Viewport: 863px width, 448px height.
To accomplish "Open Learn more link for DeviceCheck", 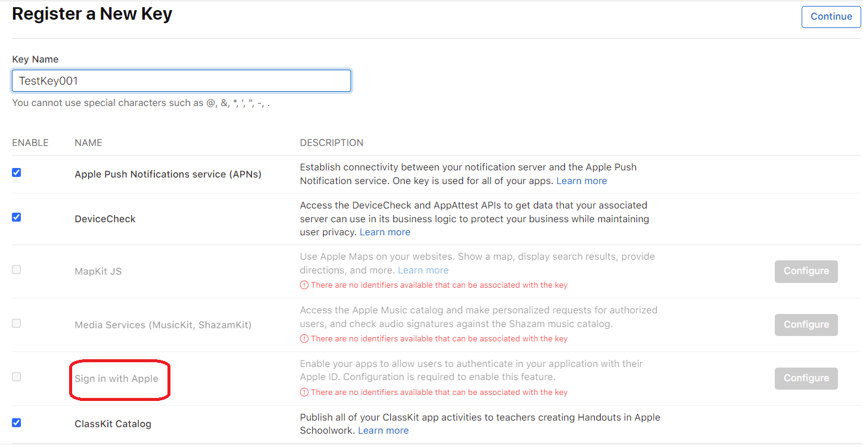I will coord(384,232).
